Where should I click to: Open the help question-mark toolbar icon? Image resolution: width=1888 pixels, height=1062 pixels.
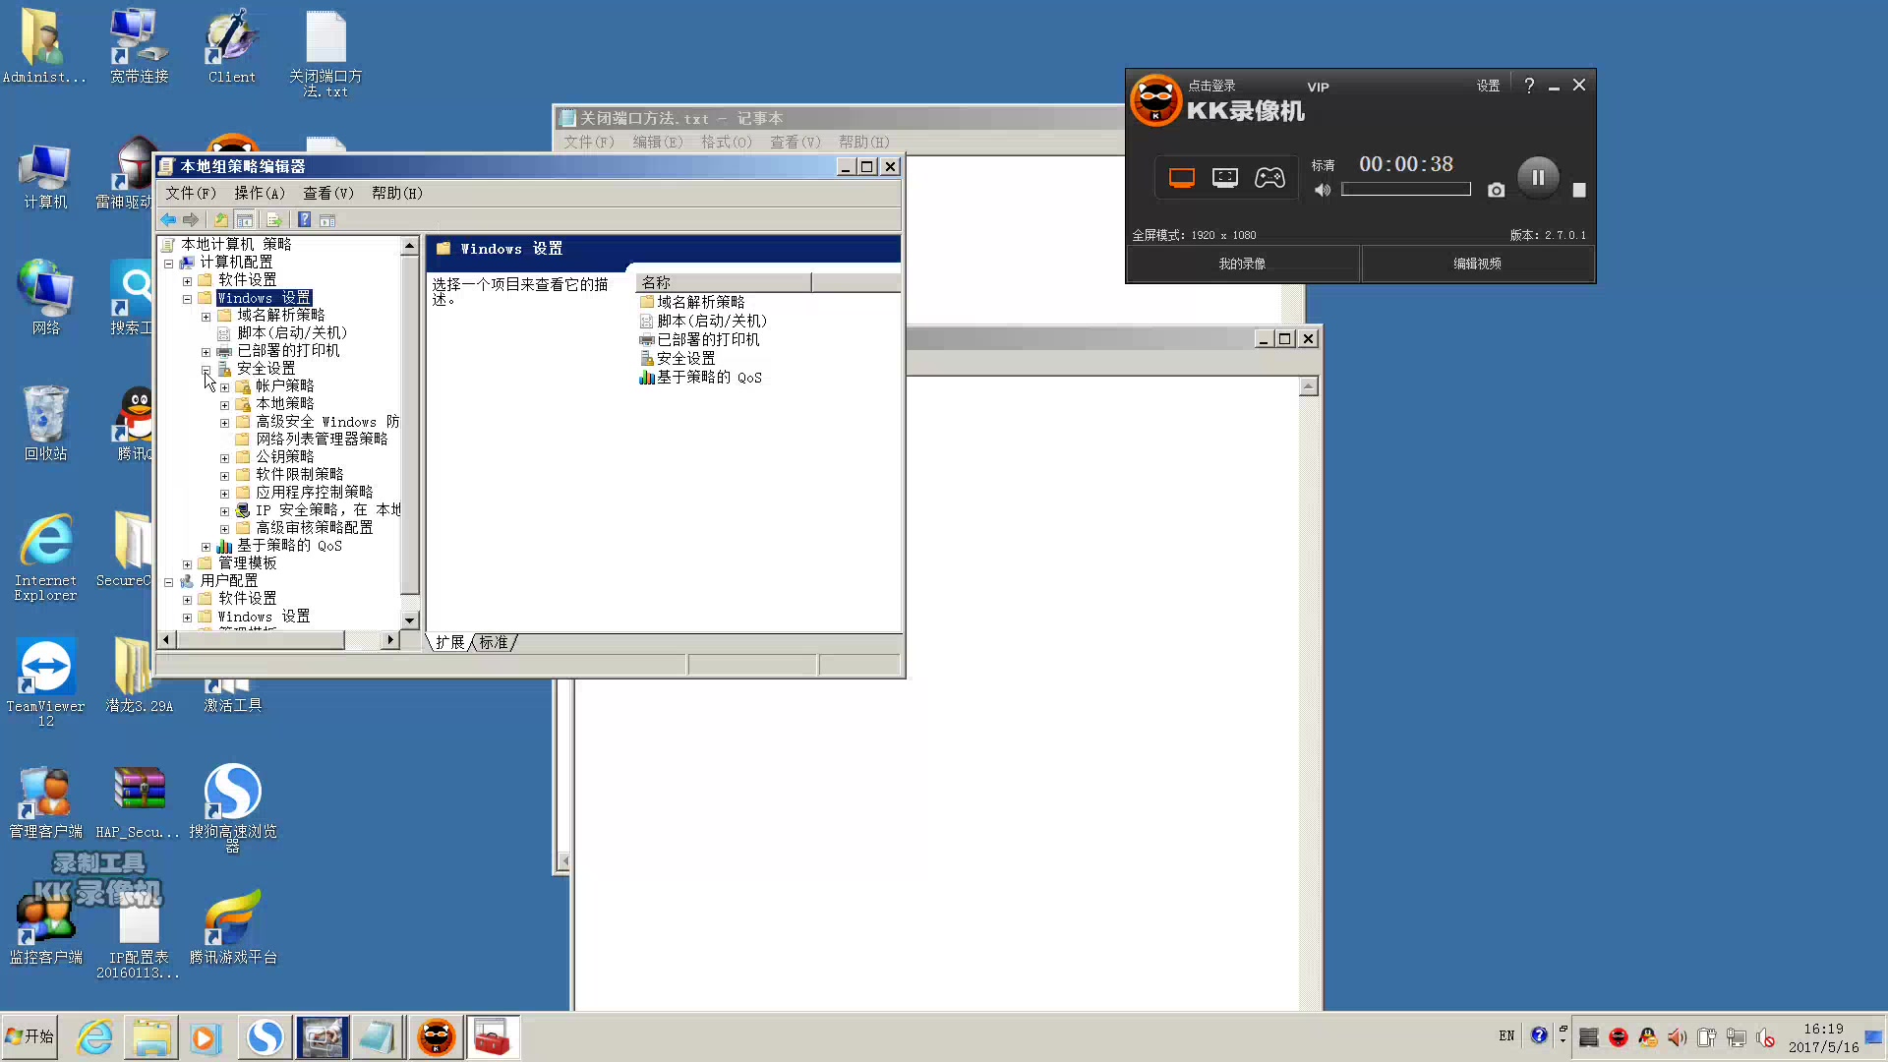coord(305,220)
